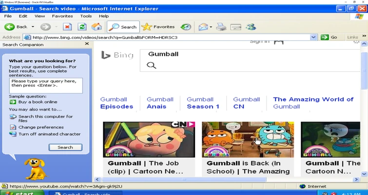Go to the Home page icon

click(x=97, y=27)
